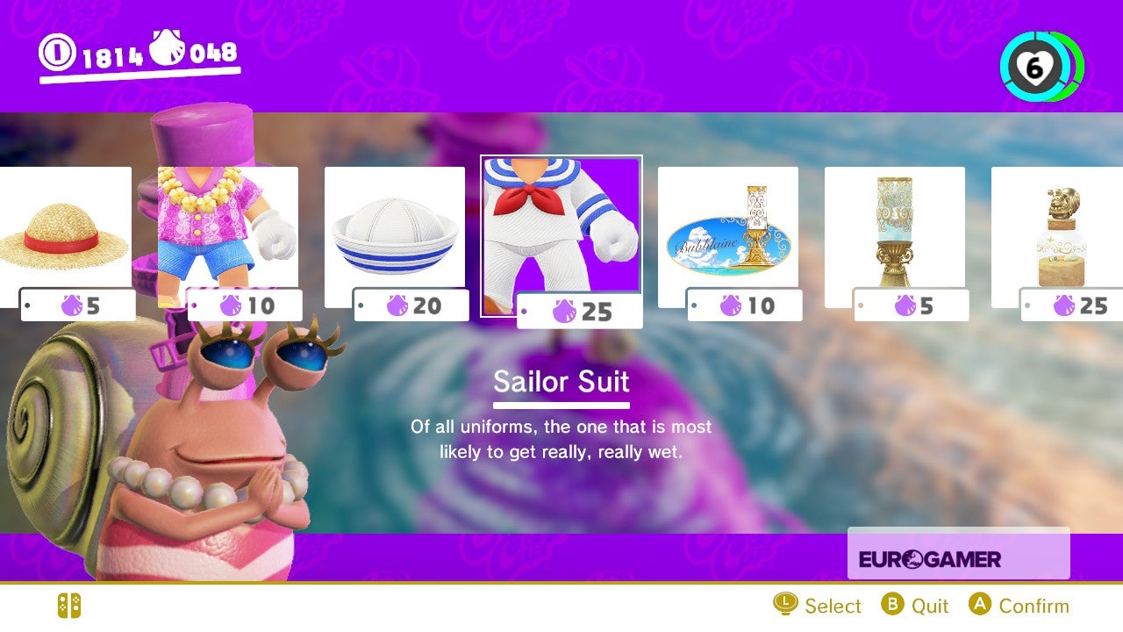
Task: Click the Sailor Suit title text
Action: pos(561,381)
